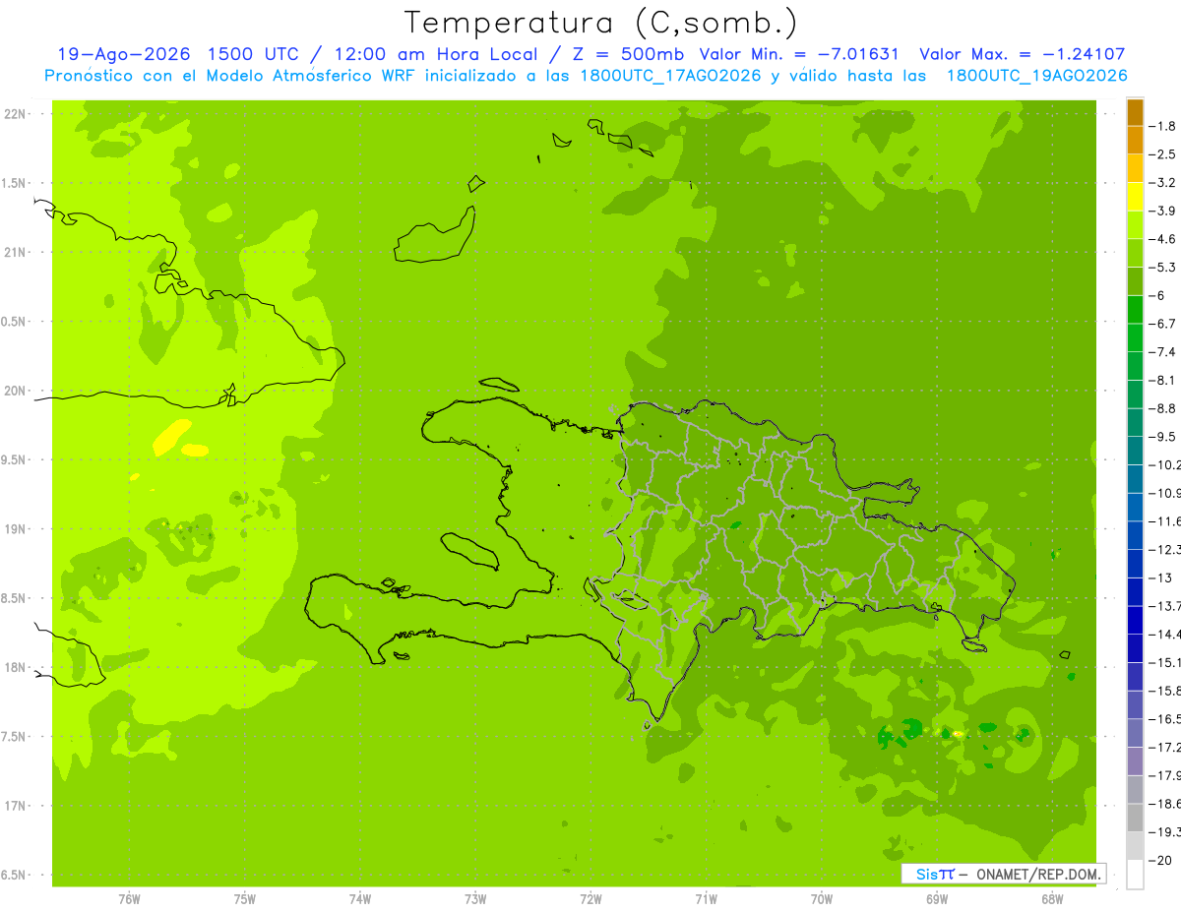Screen dimensions: 1181x912
Task: Click the 'Temperatura (C,somb.)' chart title
Action: (600, 23)
